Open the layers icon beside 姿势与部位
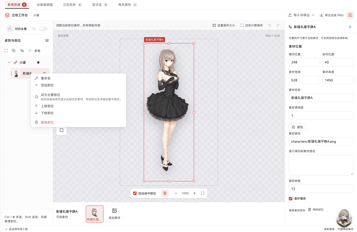This screenshot has width=357, height=232. [x=47, y=40]
